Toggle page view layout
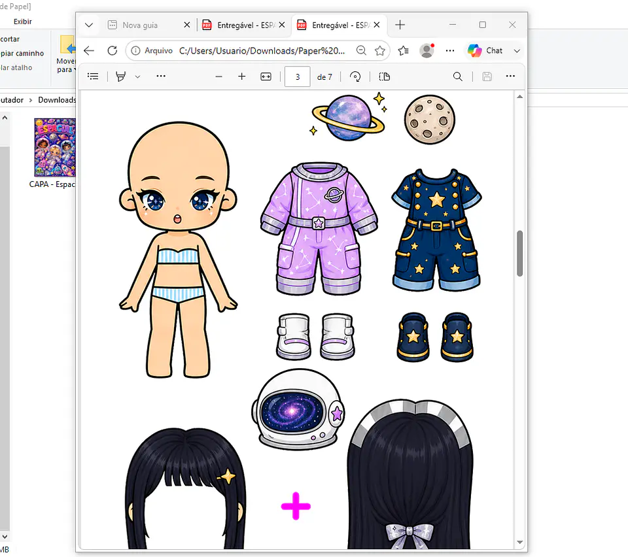628x557 pixels. point(385,76)
